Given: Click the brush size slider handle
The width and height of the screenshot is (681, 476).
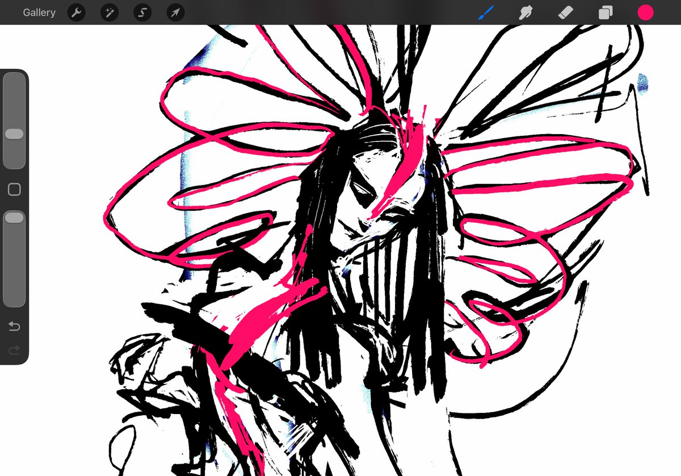Looking at the screenshot, I should (14, 134).
